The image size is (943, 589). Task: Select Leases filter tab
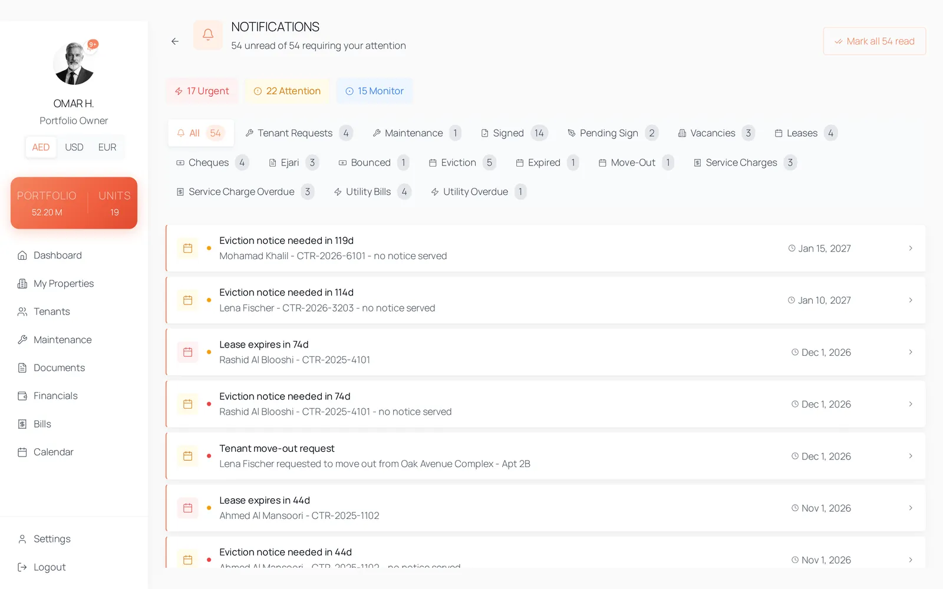click(x=806, y=133)
